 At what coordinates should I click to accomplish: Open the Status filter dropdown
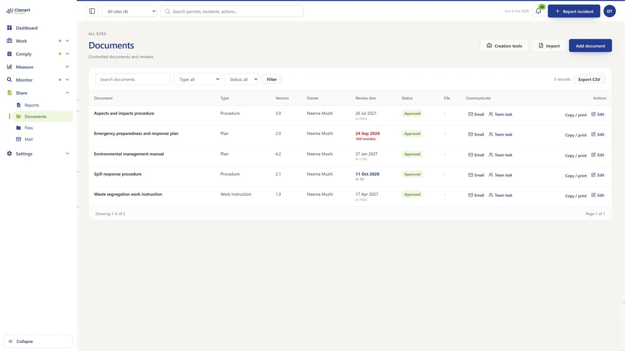pos(241,79)
